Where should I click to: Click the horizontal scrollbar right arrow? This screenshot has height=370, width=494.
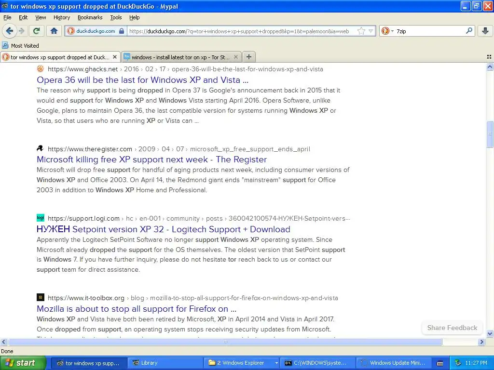click(x=481, y=342)
